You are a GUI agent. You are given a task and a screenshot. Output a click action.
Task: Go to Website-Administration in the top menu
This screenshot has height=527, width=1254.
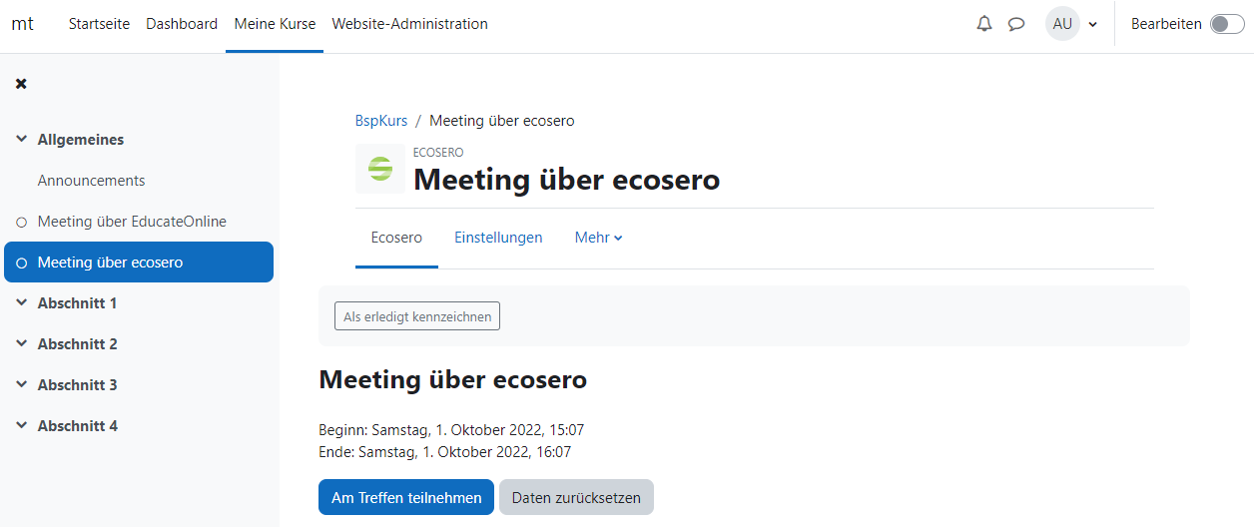point(409,24)
